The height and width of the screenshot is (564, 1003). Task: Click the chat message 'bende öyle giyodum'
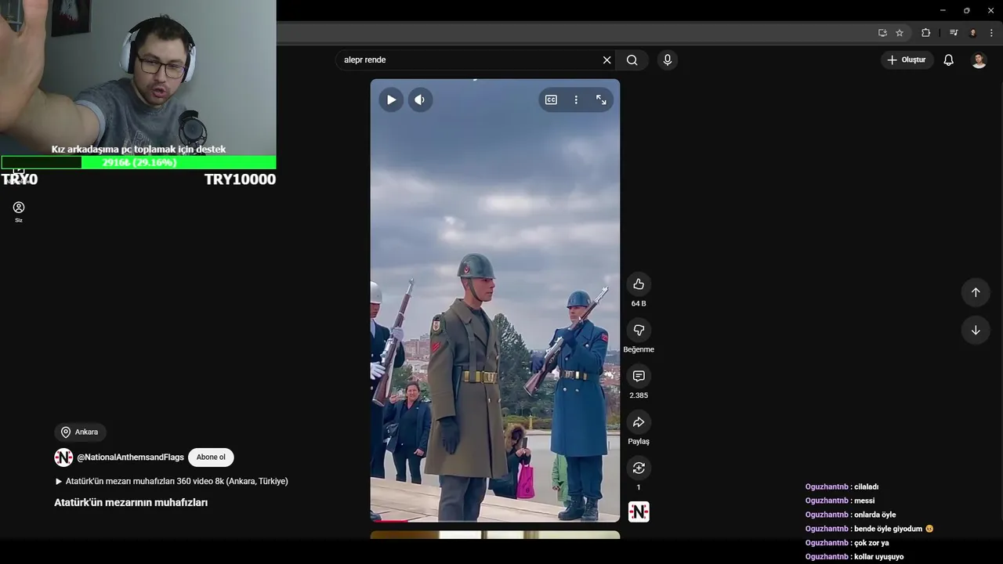(x=888, y=529)
